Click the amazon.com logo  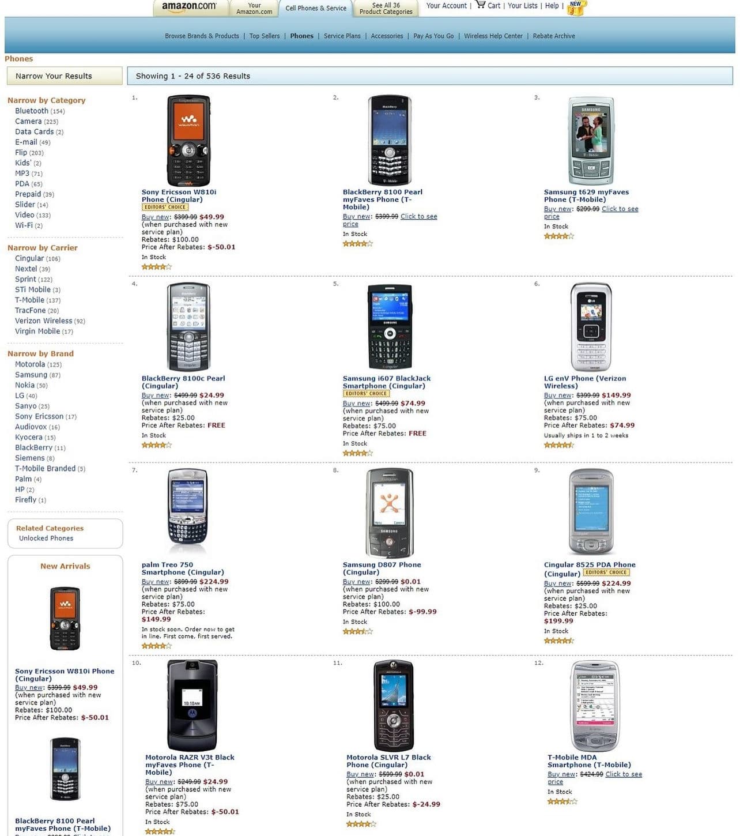click(x=188, y=6)
